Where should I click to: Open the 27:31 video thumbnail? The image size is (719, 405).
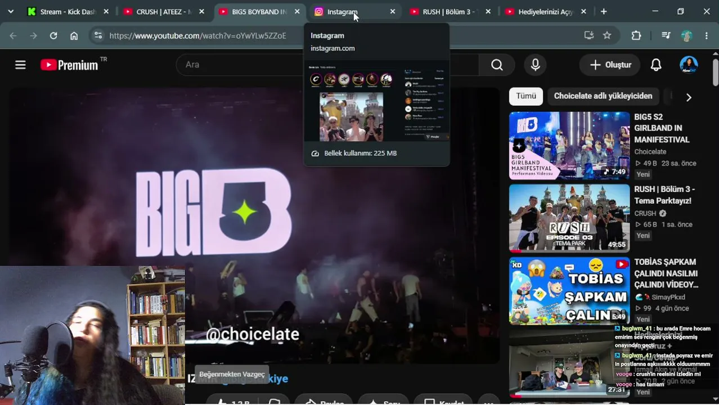[569, 363]
